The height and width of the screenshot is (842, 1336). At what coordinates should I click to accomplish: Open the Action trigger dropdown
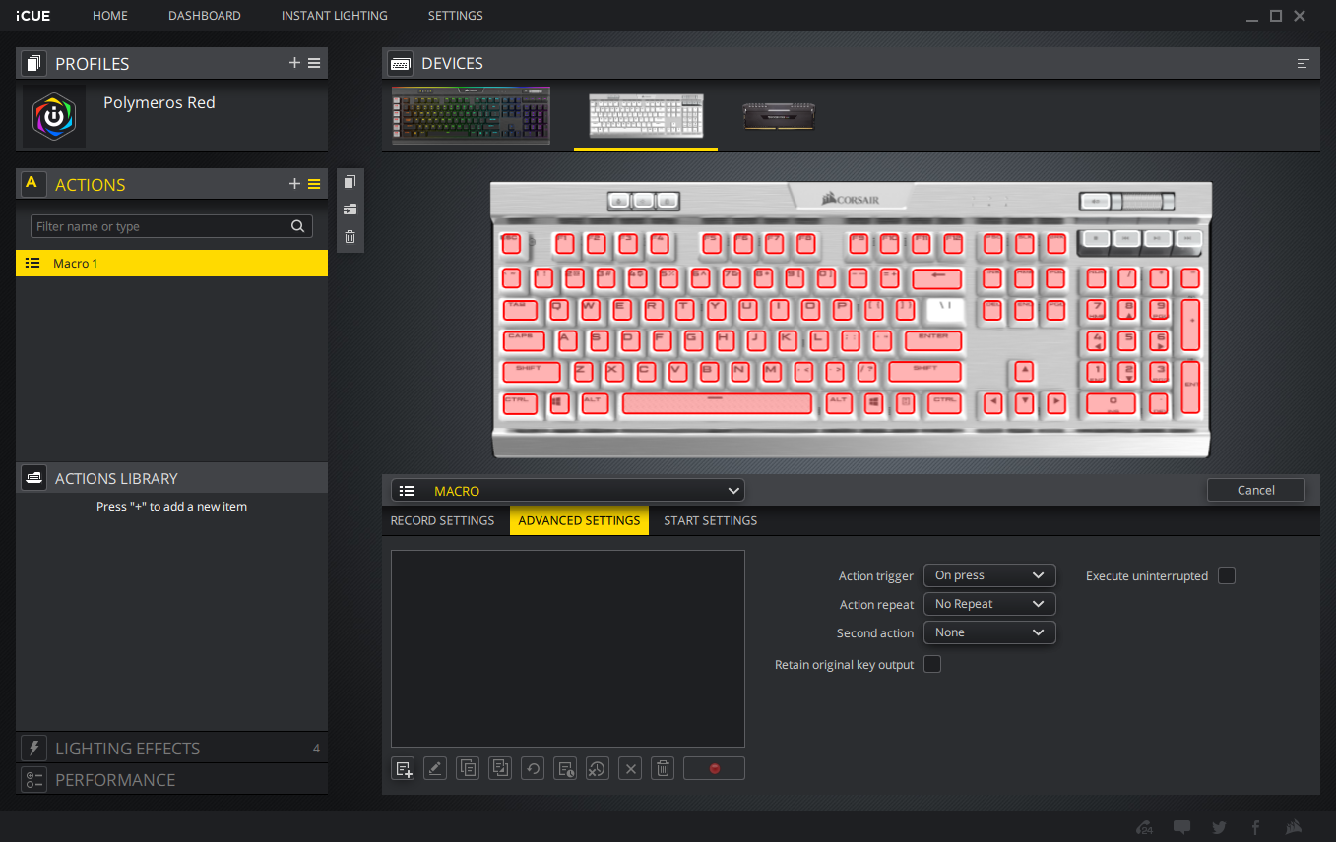click(988, 575)
